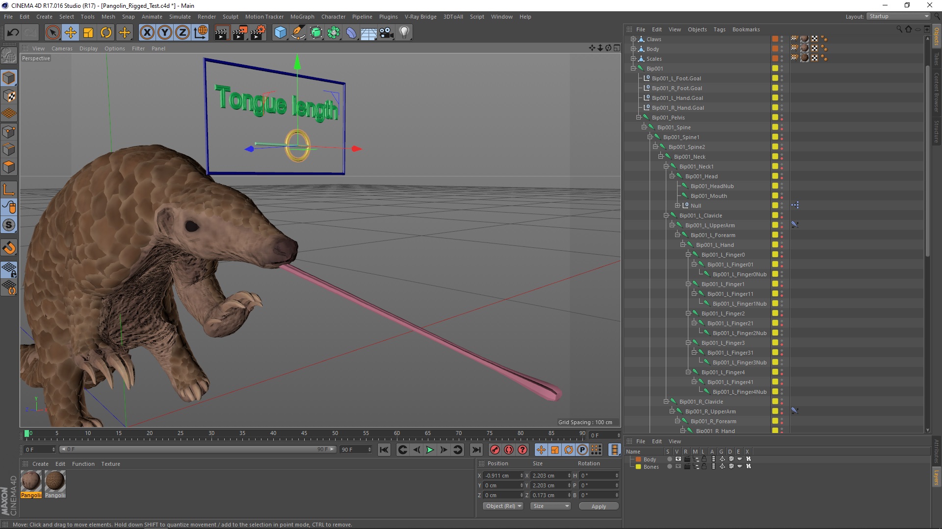Click the MoGraph menu item
Viewport: 942px width, 529px height.
pos(301,16)
